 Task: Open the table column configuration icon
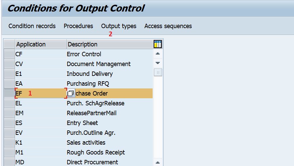158,44
